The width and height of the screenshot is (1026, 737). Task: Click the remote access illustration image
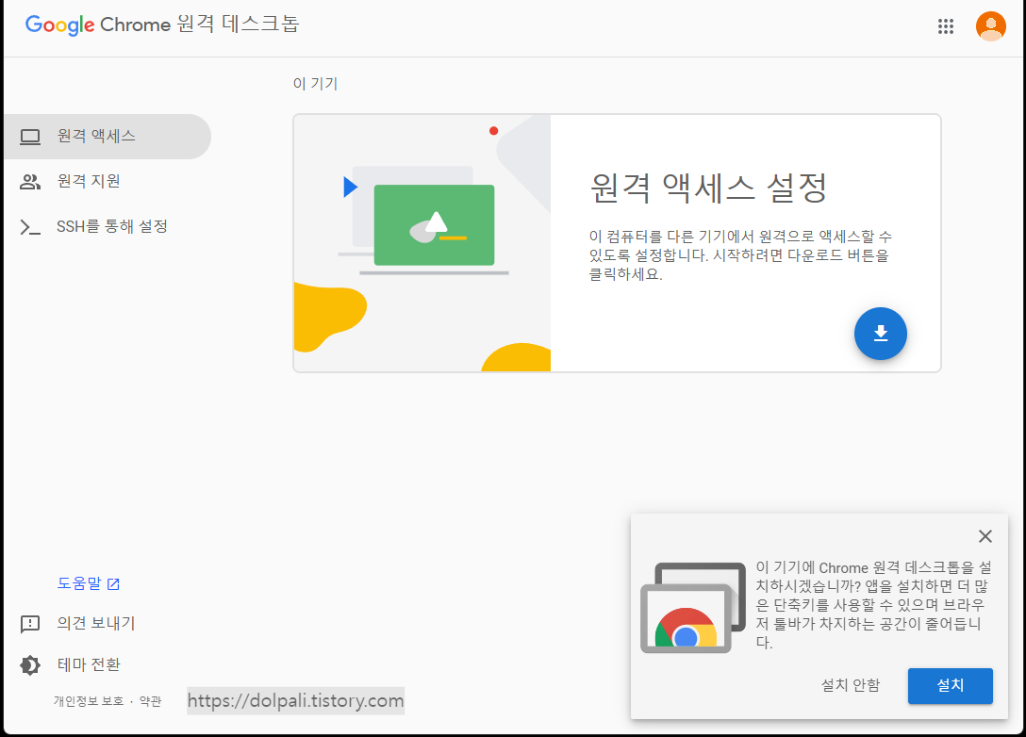(x=422, y=243)
